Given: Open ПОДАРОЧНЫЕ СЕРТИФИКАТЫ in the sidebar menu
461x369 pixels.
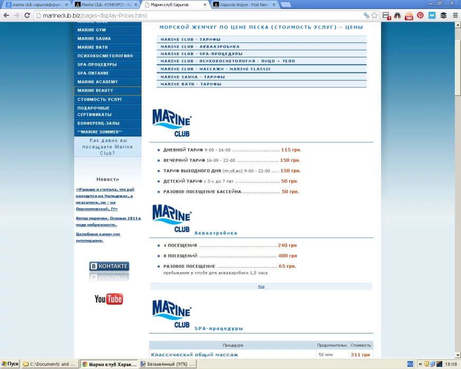Looking at the screenshot, I should 108,111.
